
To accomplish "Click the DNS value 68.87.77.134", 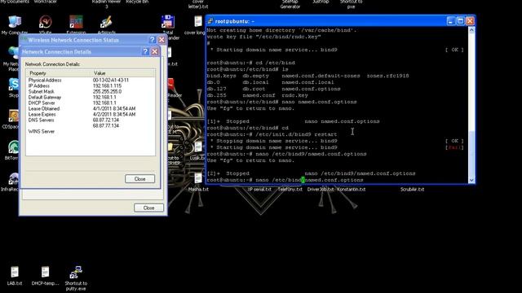I will [x=106, y=126].
